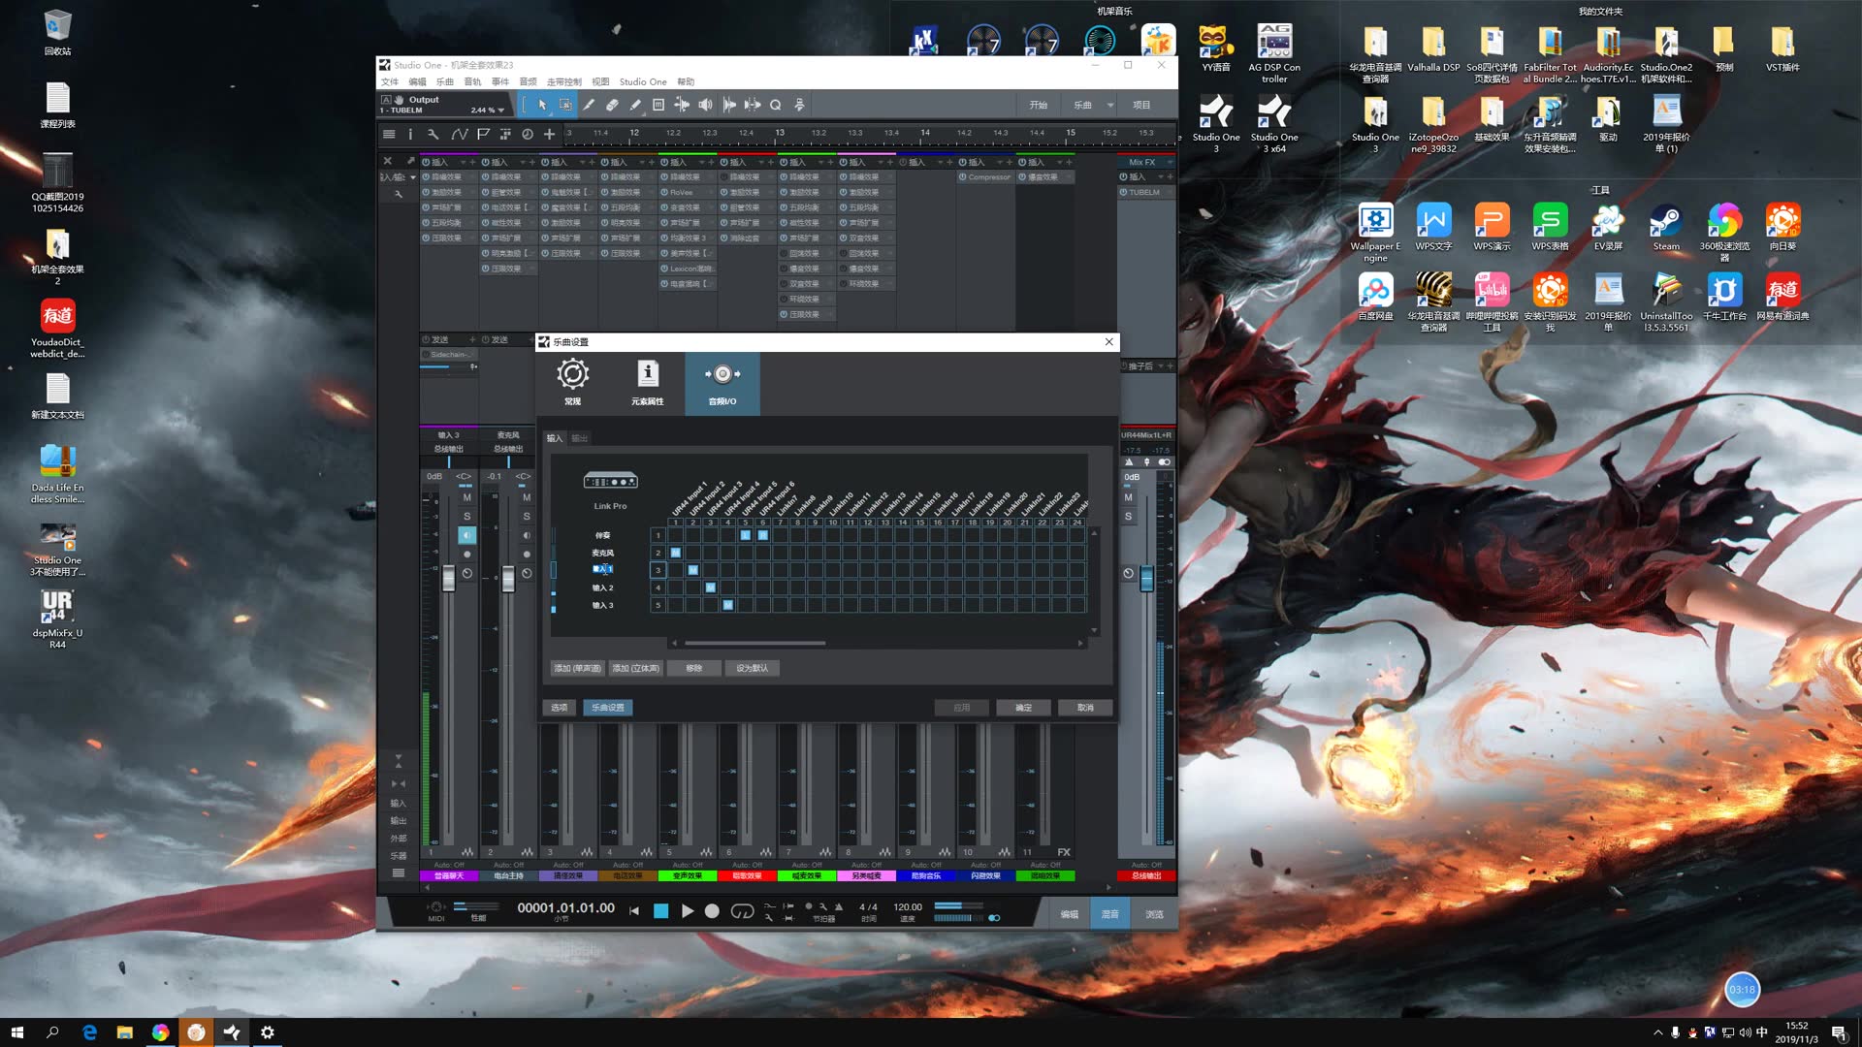Enable loop playback in the transport bar
Screen dimensions: 1862x1047
[742, 911]
